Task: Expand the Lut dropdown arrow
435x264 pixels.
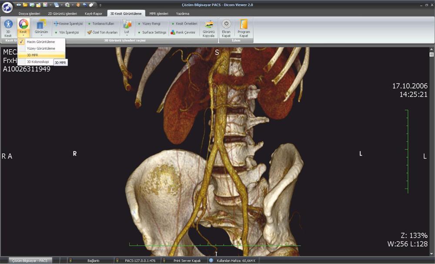Action: click(x=127, y=35)
